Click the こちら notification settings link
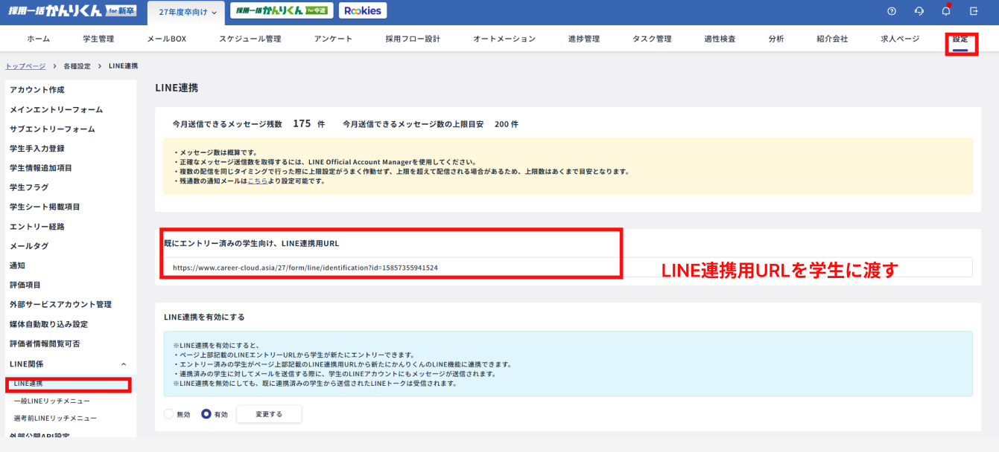Viewport: 999px width, 452px height. click(258, 181)
